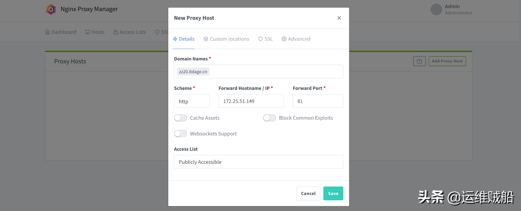Click the shield icon on the SSL tab
Screen dimensions: 521x211
tap(260, 39)
